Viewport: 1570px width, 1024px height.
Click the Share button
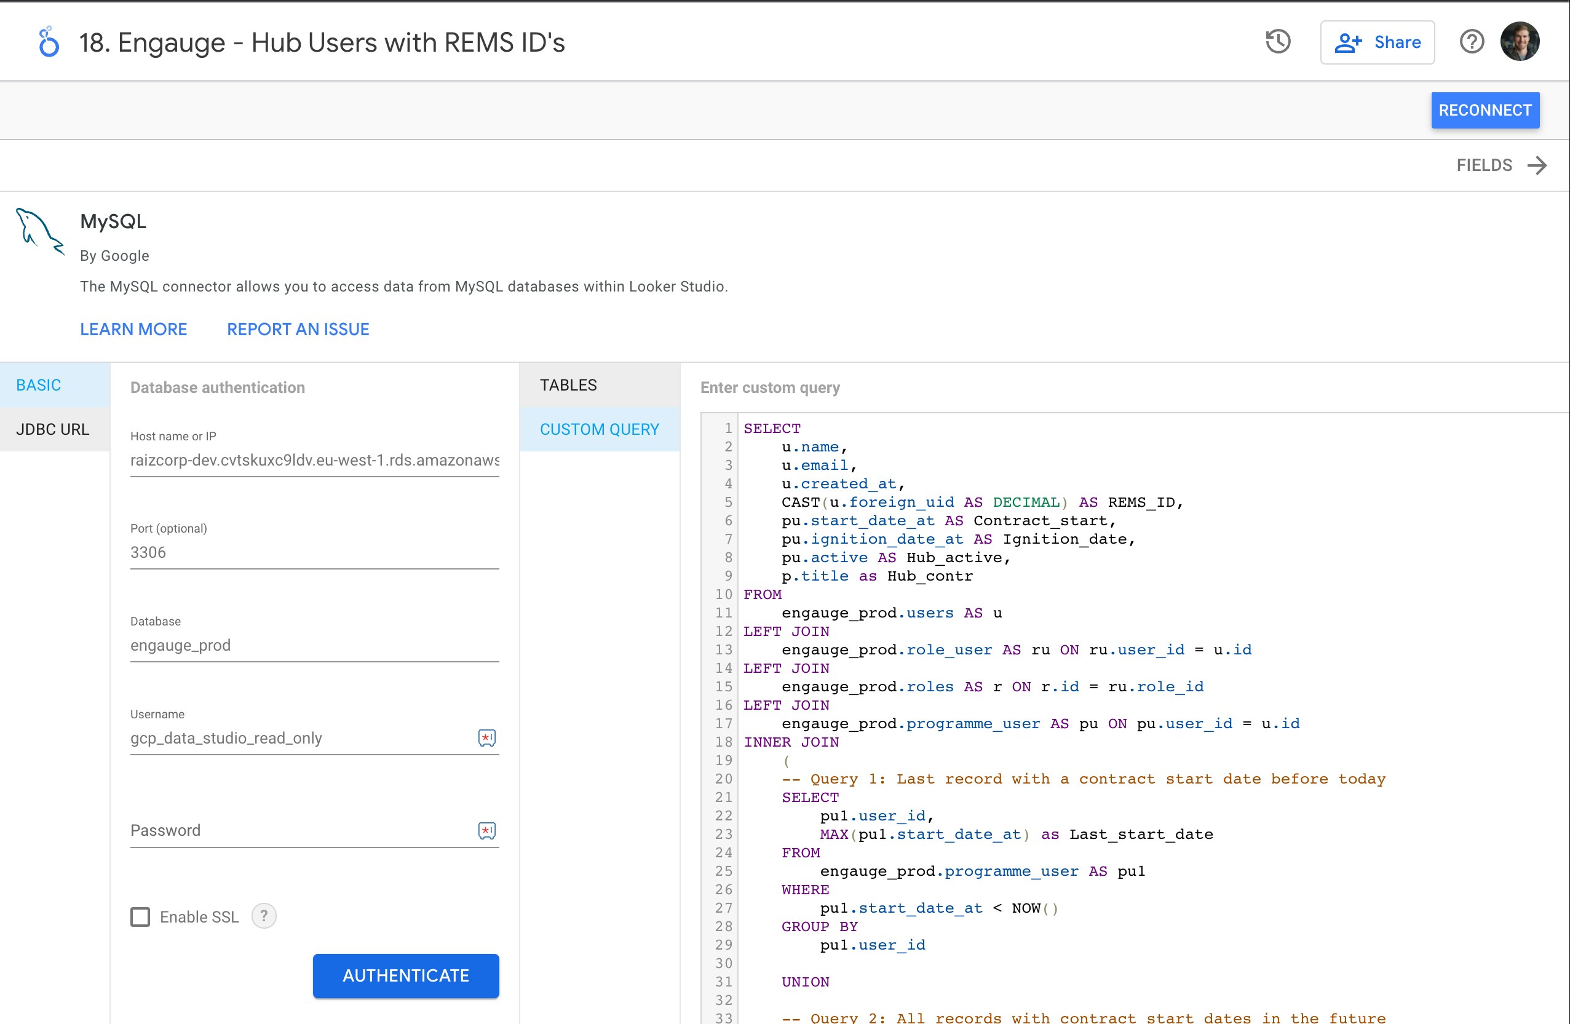coord(1377,42)
